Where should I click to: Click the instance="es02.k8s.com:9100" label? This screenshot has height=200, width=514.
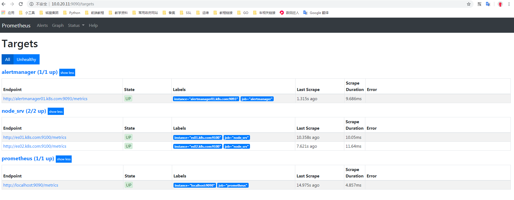coord(198,147)
